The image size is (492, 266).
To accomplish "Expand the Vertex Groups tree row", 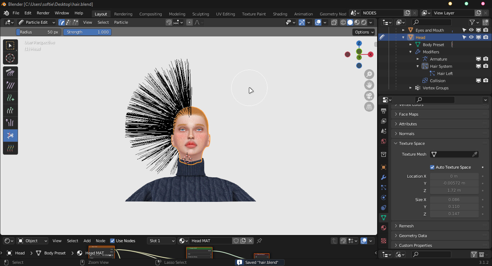I will pos(411,88).
